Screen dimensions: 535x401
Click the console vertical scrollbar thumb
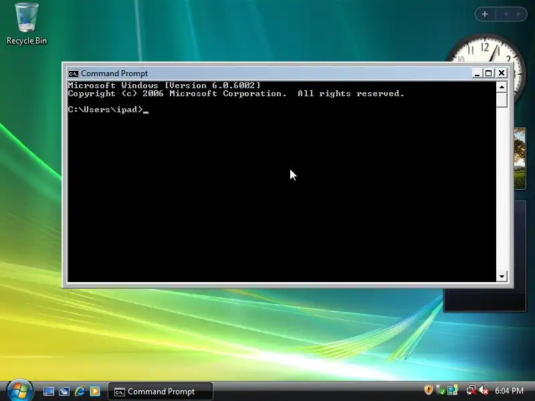coord(502,100)
